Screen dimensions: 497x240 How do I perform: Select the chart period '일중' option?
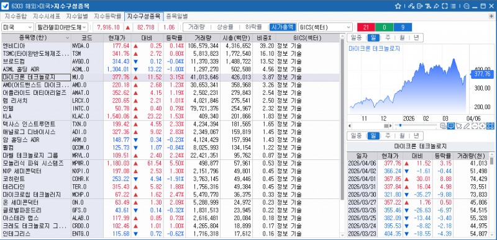[356, 38]
